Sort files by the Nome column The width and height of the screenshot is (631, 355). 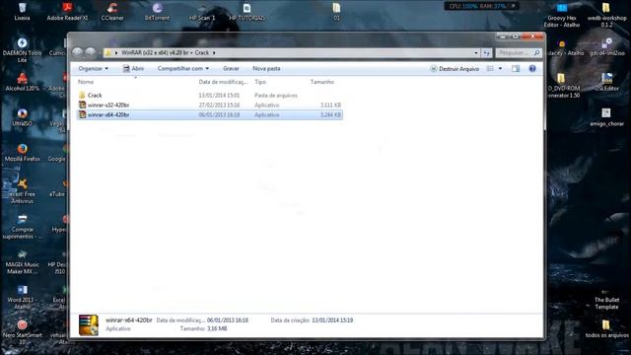click(86, 82)
